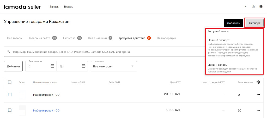Expand the header chevron dropdown

coord(245,6)
